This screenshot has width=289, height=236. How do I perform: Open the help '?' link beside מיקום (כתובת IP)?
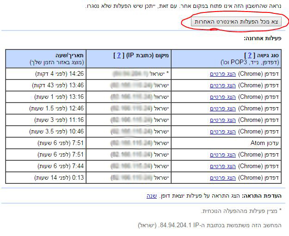click(x=119, y=55)
